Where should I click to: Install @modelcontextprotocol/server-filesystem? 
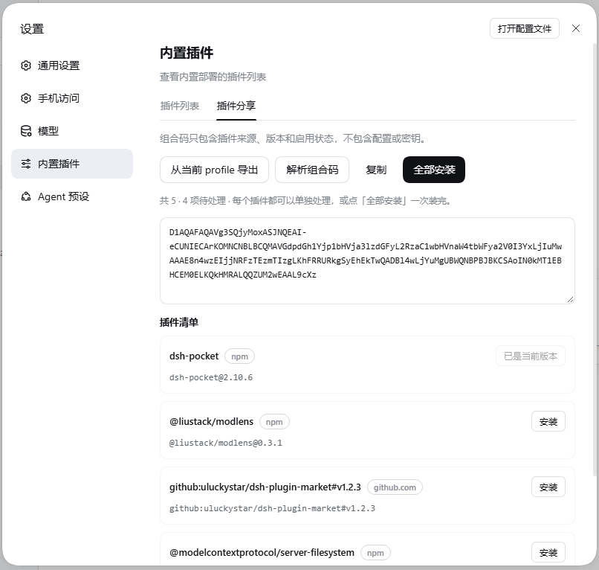(x=548, y=552)
